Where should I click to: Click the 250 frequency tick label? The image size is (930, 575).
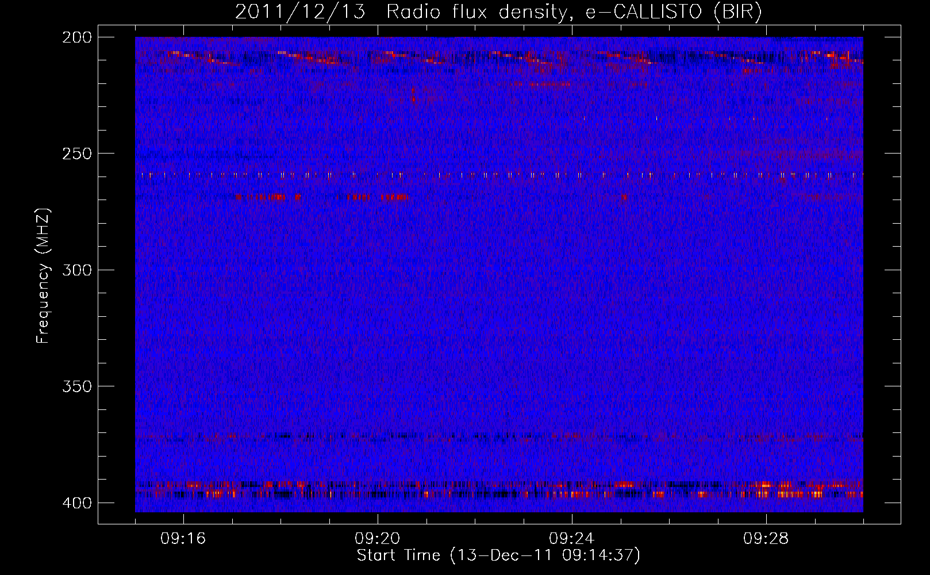tap(76, 154)
